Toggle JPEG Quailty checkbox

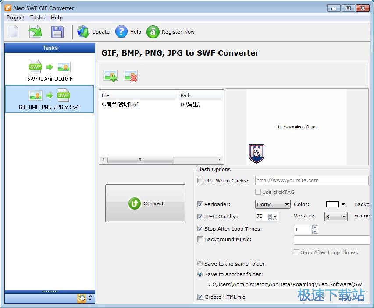click(x=200, y=217)
